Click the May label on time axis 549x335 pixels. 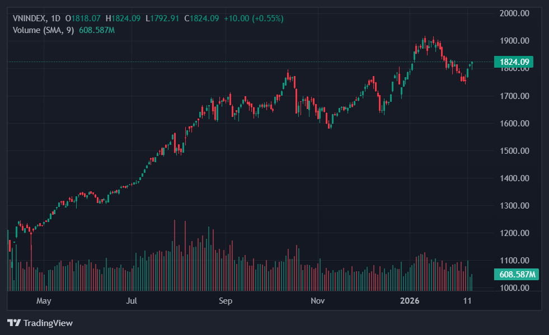click(x=44, y=301)
